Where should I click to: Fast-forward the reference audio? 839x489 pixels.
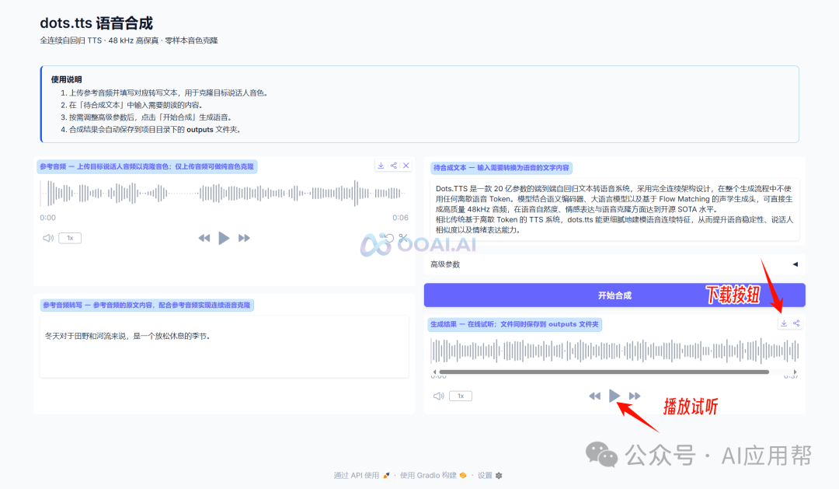(x=244, y=238)
